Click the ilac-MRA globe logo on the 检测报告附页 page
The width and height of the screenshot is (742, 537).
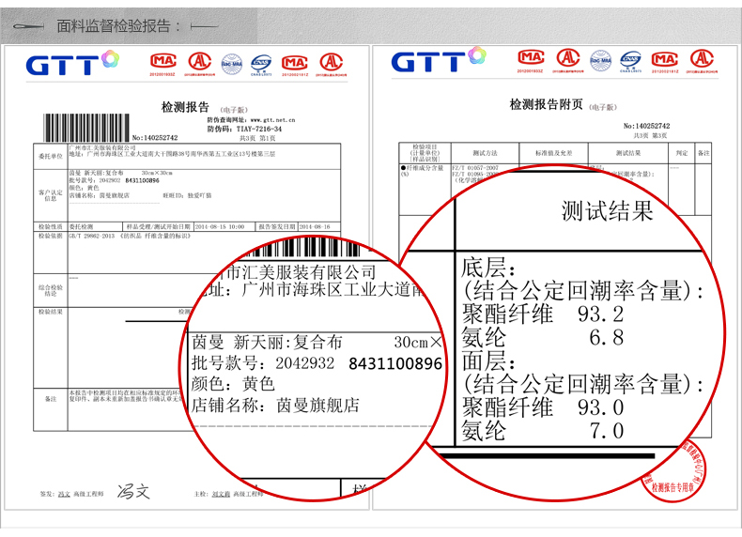click(600, 61)
